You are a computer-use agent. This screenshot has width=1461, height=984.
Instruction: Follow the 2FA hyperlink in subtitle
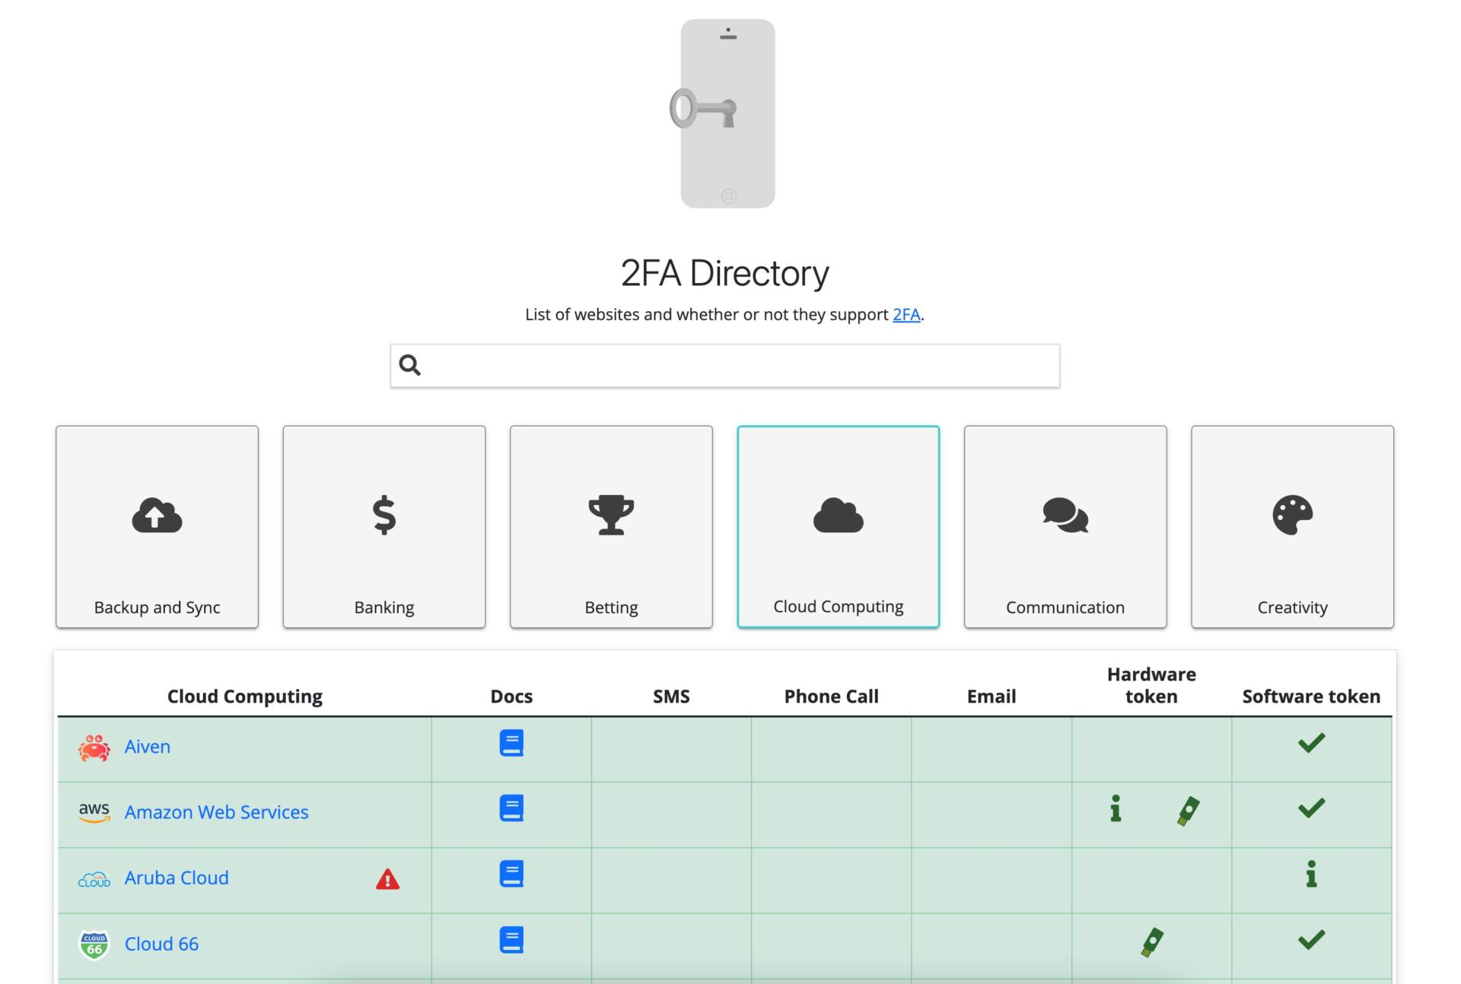coord(906,314)
